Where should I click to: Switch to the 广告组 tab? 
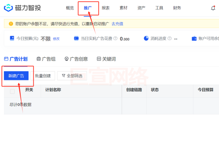click(x=46, y=59)
